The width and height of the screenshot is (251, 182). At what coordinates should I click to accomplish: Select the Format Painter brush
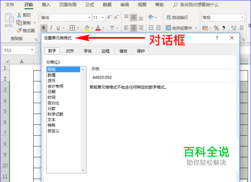click(19, 30)
